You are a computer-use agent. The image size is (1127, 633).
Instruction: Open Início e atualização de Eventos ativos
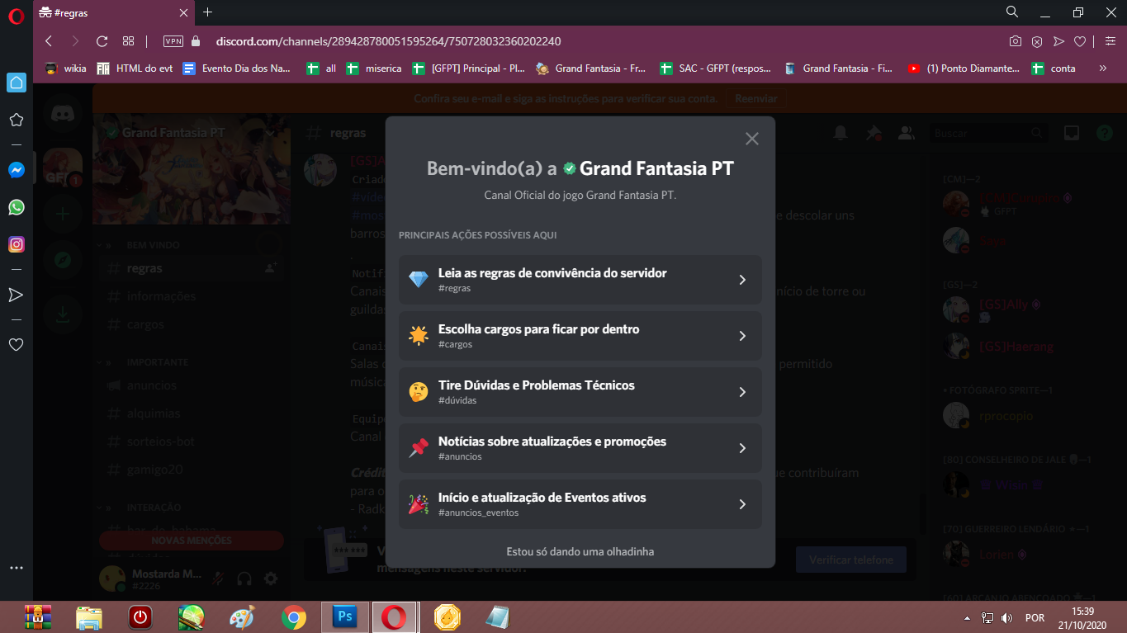580,504
